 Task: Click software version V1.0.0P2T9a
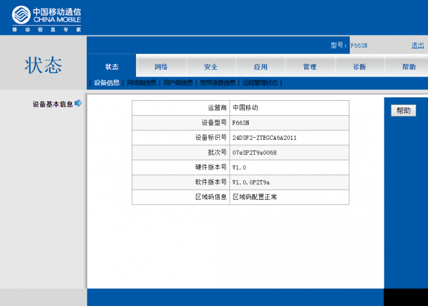[x=251, y=182]
